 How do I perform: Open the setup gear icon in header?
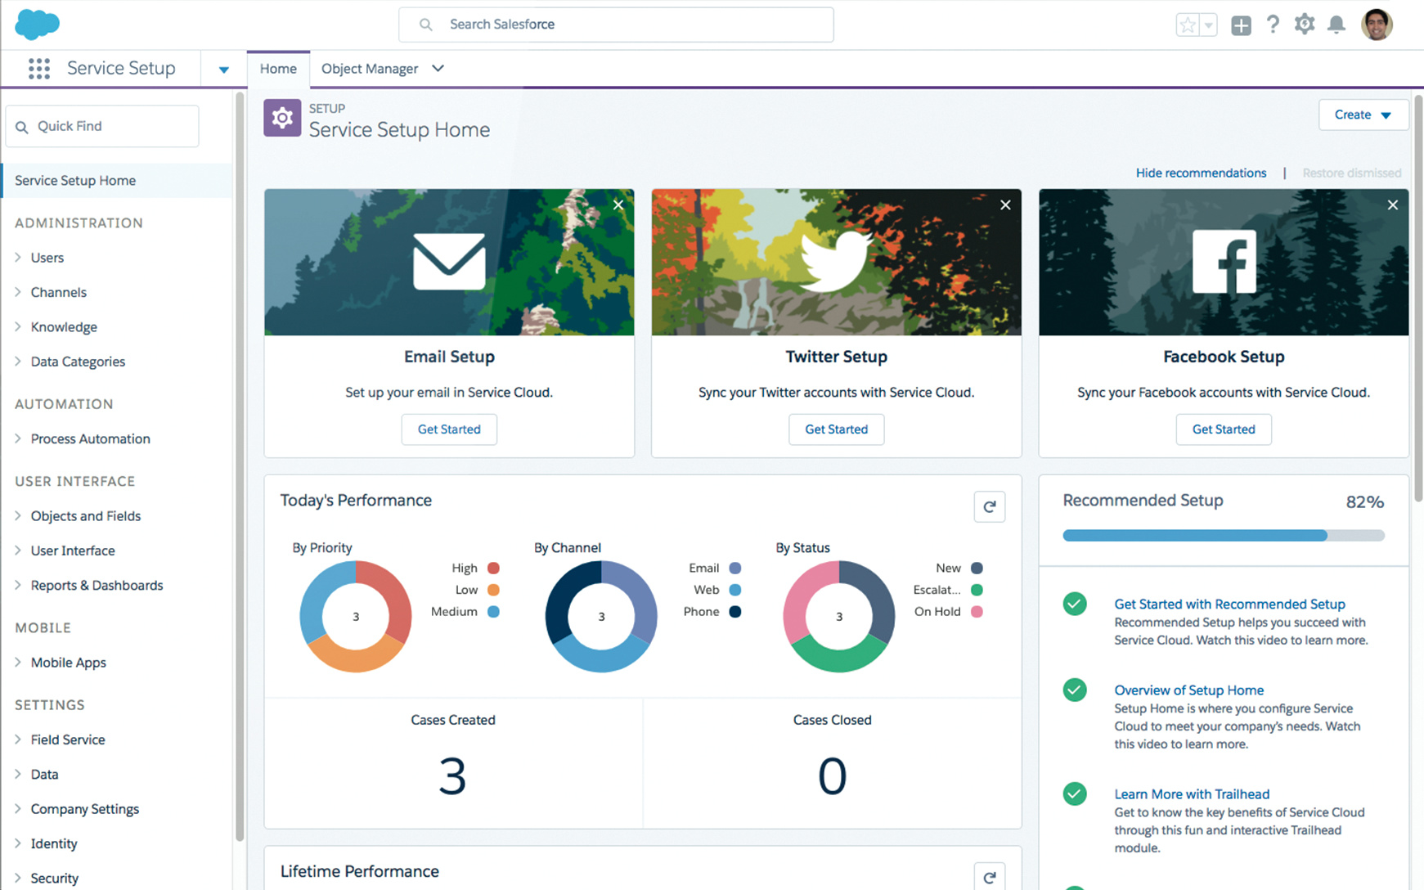coord(1304,25)
